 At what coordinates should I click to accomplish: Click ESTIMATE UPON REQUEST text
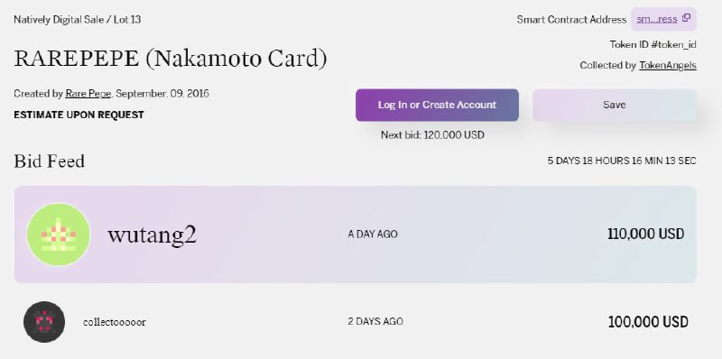click(x=79, y=115)
